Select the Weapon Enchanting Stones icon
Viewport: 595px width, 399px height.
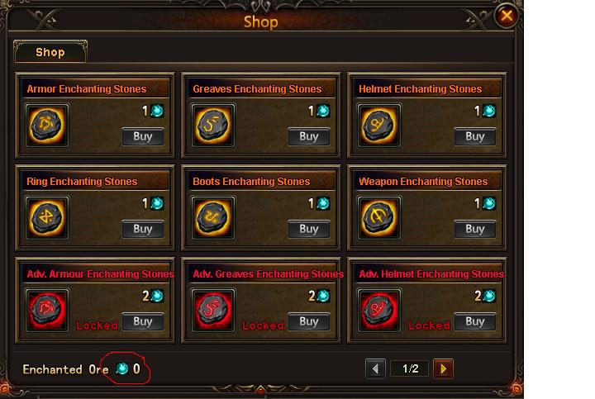[x=378, y=218]
